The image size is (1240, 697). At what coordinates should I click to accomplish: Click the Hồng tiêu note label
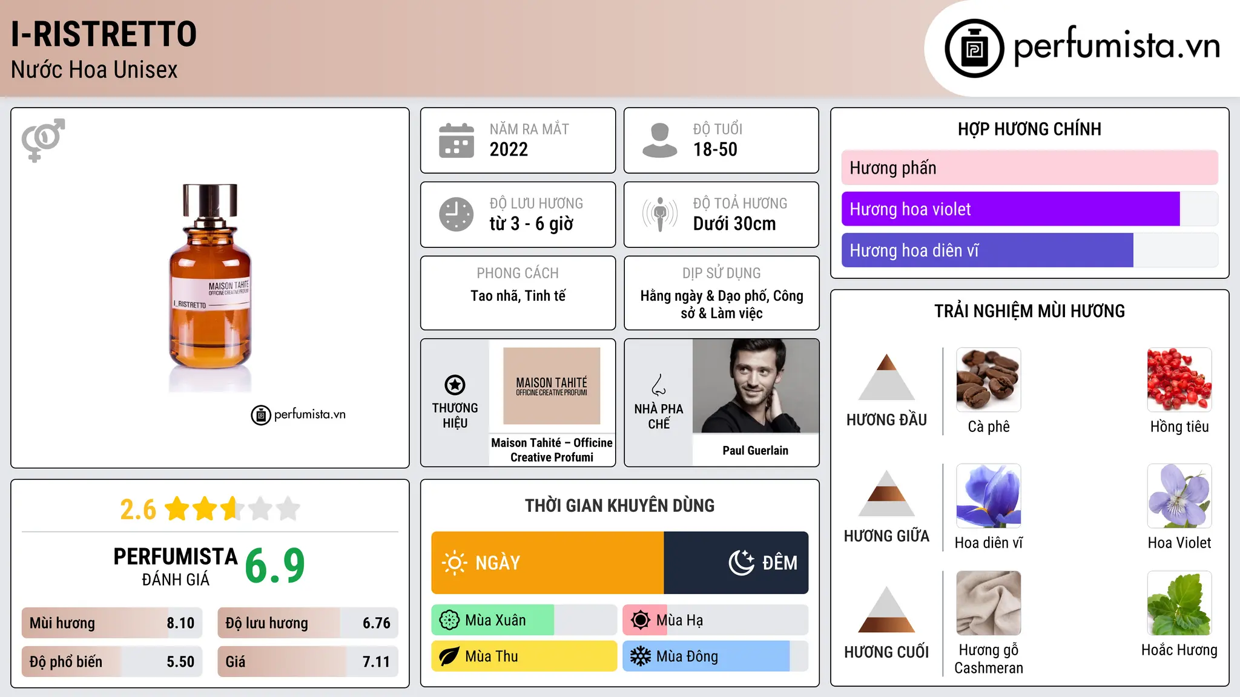pyautogui.click(x=1179, y=427)
